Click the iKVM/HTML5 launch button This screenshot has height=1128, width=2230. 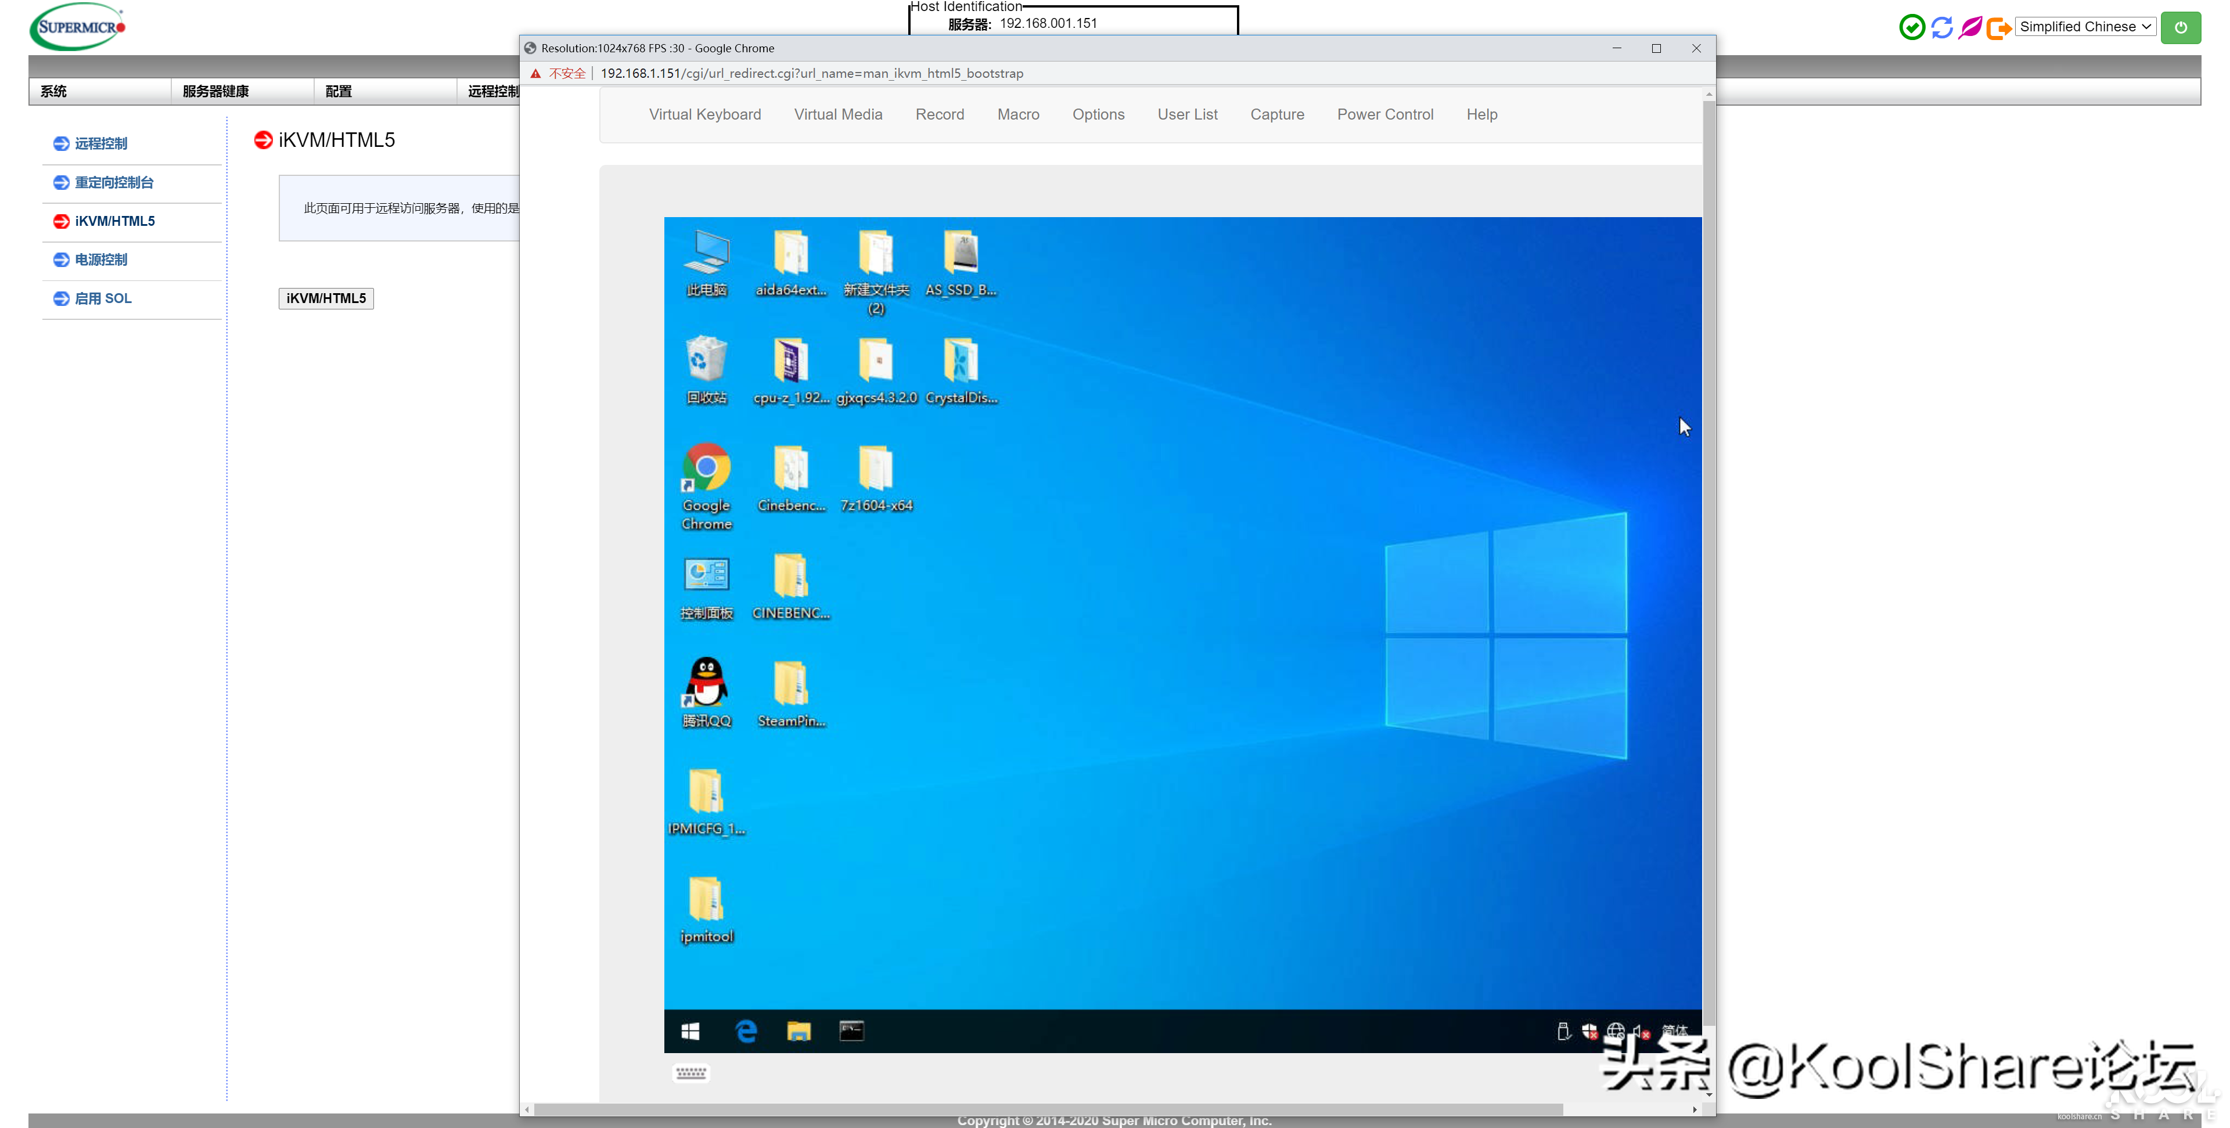pyautogui.click(x=326, y=298)
